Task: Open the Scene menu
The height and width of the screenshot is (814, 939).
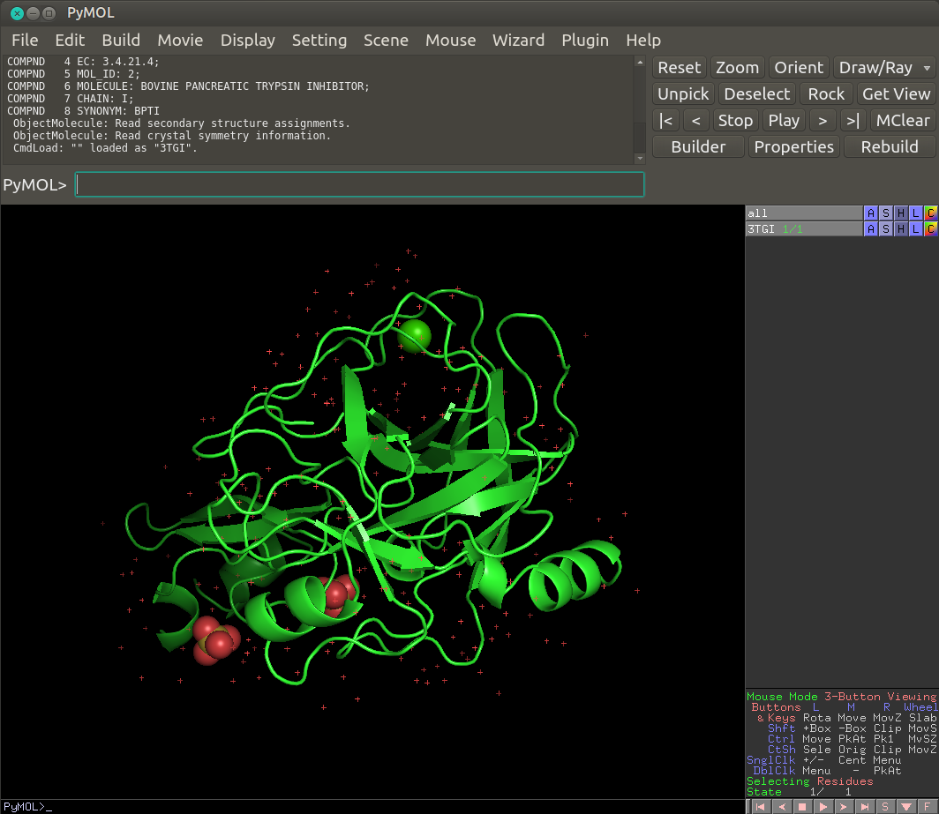Action: [x=386, y=40]
